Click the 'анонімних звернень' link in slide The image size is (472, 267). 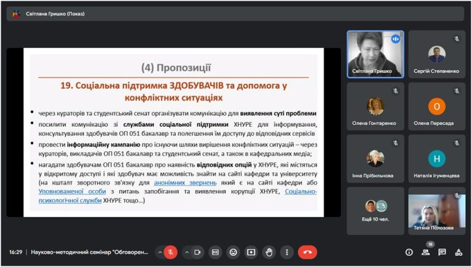(185, 183)
